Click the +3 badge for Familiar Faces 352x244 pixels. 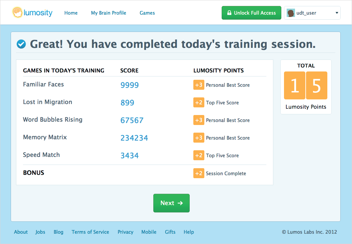click(199, 85)
